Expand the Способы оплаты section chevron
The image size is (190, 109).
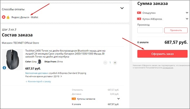tap(122, 8)
